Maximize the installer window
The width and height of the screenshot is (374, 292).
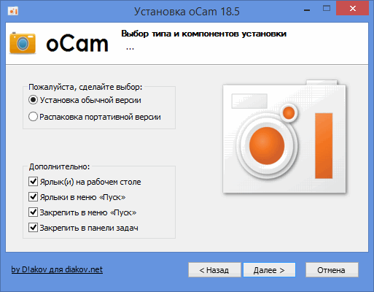click(327, 9)
